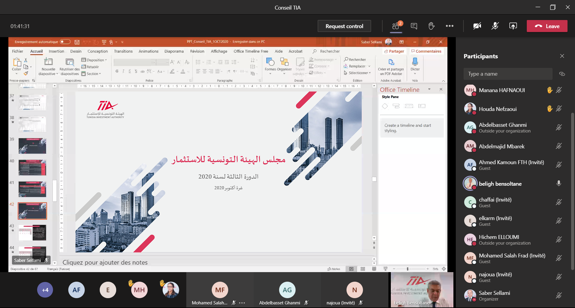Click the Coller paste icon
Screen dimensions: 575x308
click(x=16, y=62)
